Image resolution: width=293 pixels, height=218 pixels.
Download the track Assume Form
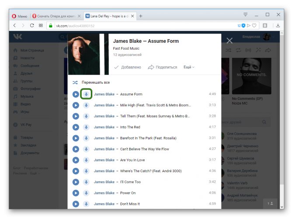[x=86, y=94]
